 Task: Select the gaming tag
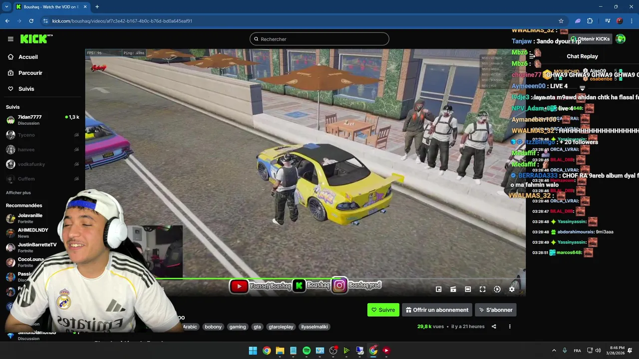click(x=238, y=327)
